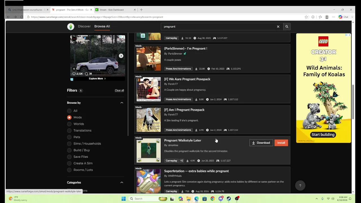Click Microsoft Edge icon in taskbar
Image resolution: width=361 pixels, height=203 pixels.
click(196, 199)
